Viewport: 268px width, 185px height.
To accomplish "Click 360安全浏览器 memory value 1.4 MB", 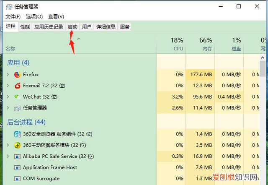I will click(x=204, y=134).
